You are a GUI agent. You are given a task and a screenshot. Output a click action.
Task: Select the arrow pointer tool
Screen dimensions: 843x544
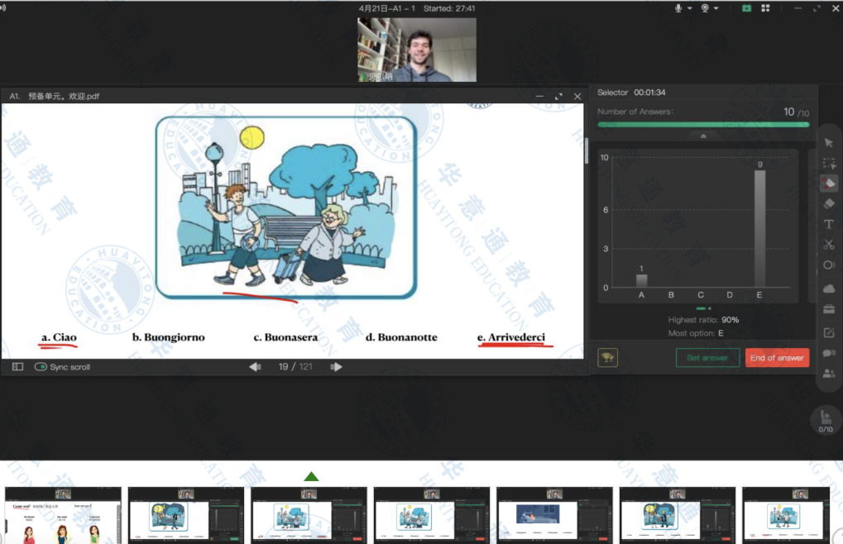[x=828, y=142]
